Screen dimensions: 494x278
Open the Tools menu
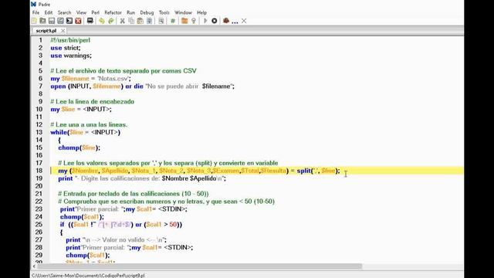164,12
